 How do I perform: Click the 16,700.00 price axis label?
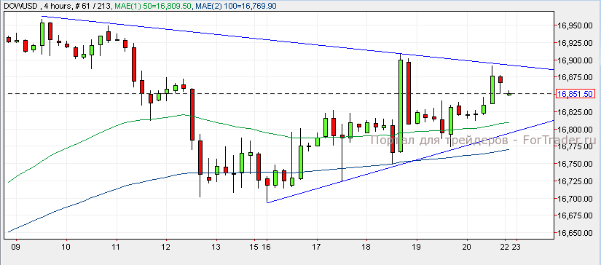(575, 198)
